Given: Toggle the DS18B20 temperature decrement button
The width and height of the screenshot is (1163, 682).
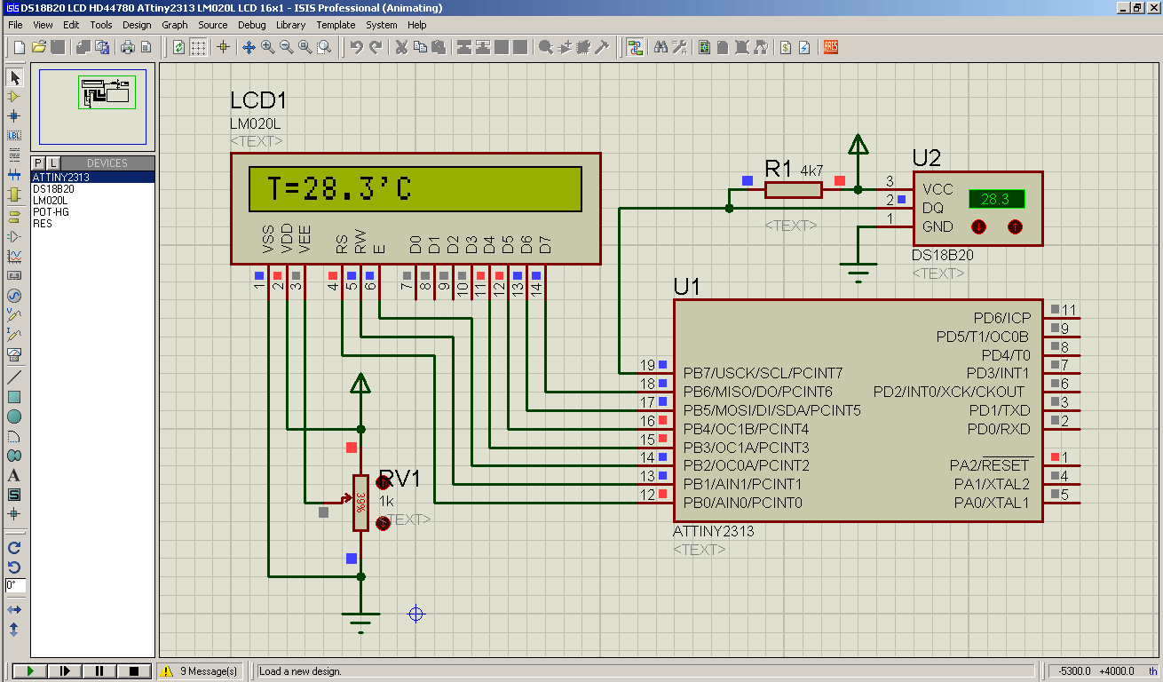Looking at the screenshot, I should pyautogui.click(x=978, y=226).
